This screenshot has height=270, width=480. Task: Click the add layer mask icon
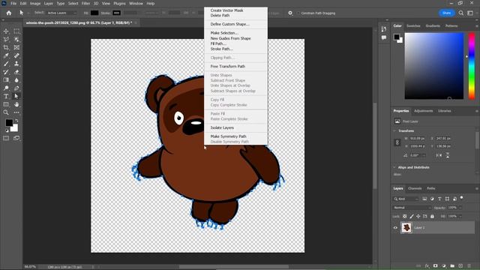[435, 266]
